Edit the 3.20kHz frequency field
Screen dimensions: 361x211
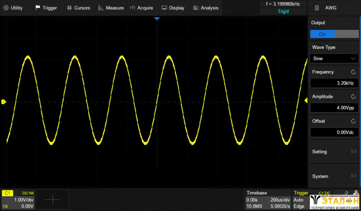point(334,83)
